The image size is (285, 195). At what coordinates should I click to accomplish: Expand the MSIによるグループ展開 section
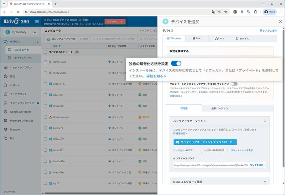pyautogui.click(x=265, y=182)
